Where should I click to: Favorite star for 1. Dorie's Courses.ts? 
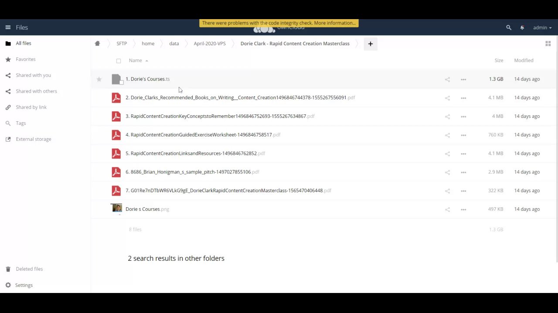[99, 79]
